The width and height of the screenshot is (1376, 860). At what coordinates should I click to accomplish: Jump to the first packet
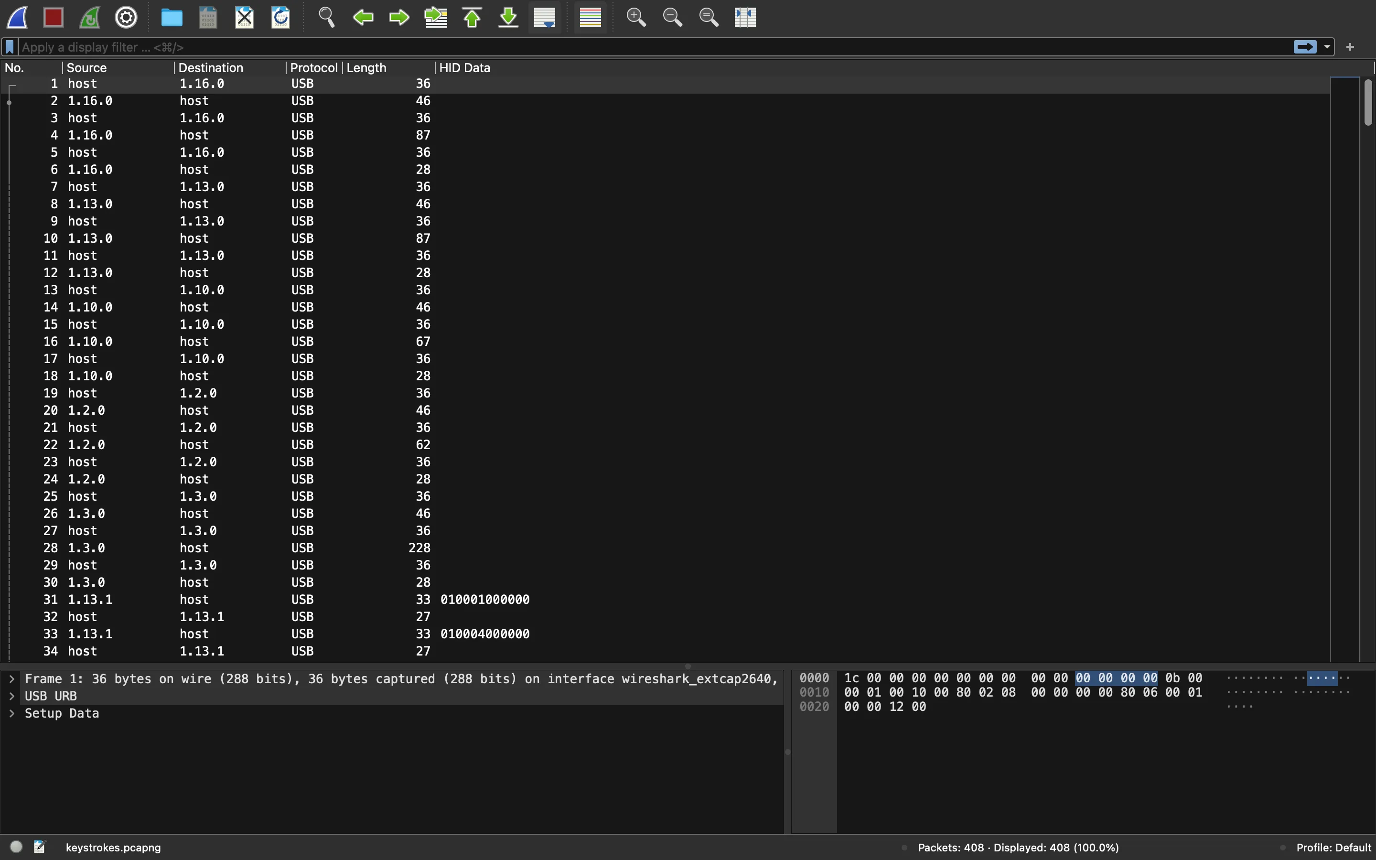(473, 18)
